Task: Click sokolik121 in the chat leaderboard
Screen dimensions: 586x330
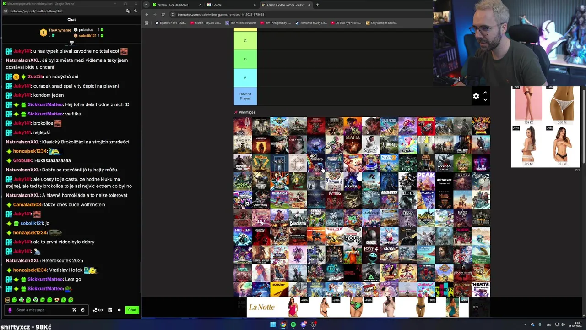Action: pos(87,36)
